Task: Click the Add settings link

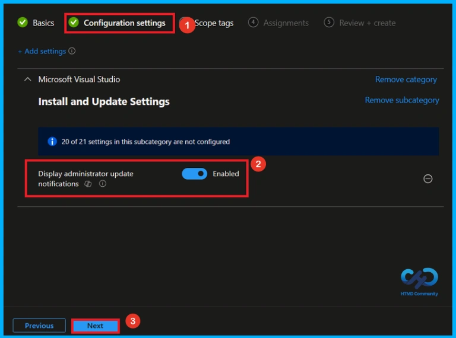Action: click(x=42, y=51)
